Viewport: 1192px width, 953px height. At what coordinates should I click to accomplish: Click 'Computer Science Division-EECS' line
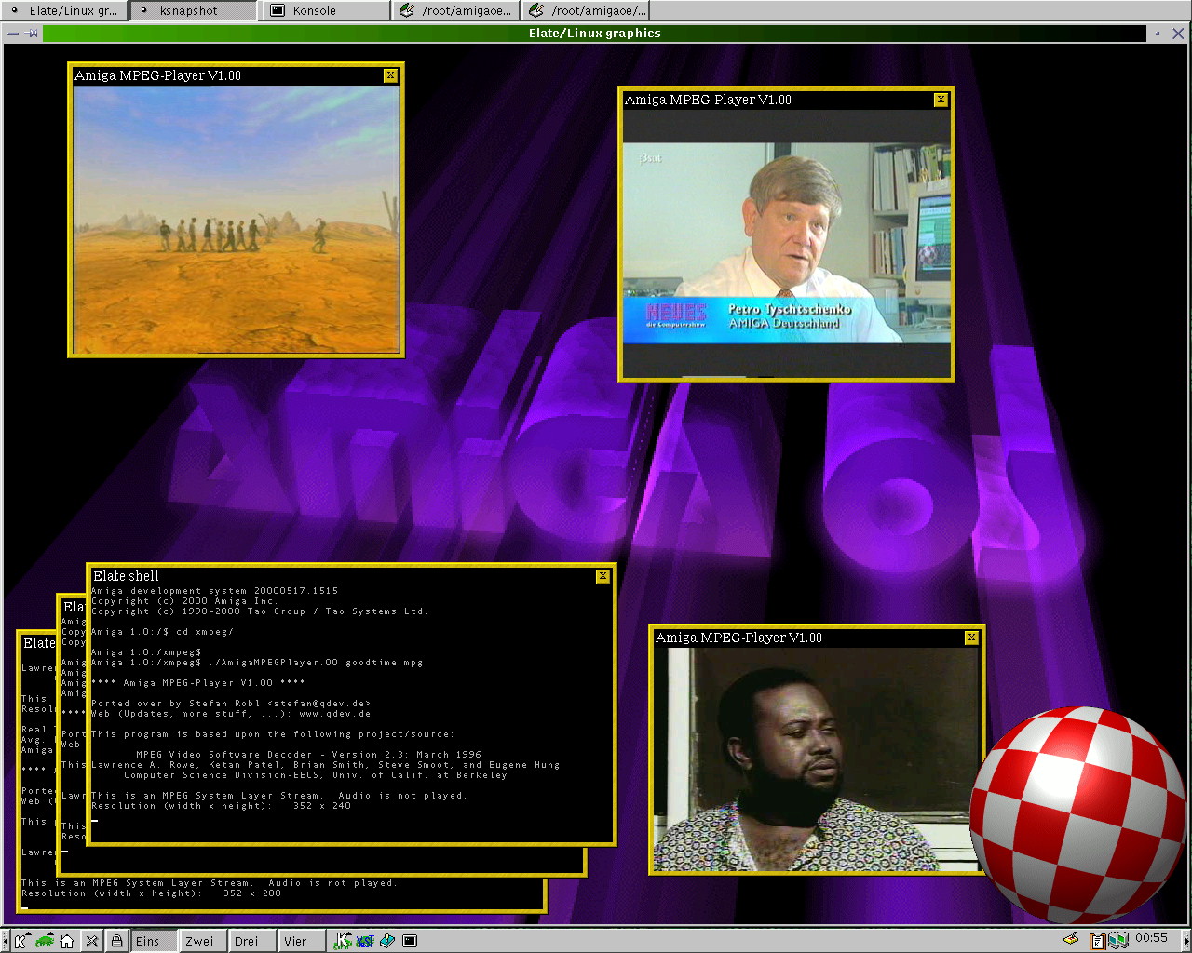pyautogui.click(x=316, y=775)
